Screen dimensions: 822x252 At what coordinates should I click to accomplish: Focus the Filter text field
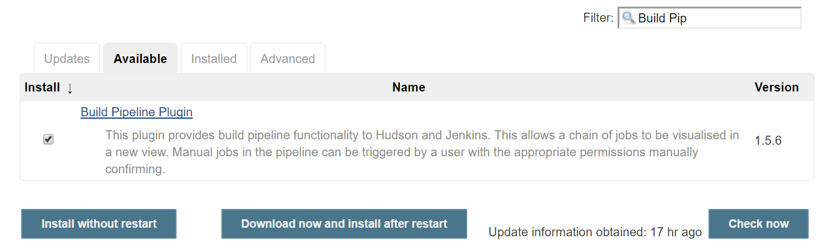tap(710, 18)
